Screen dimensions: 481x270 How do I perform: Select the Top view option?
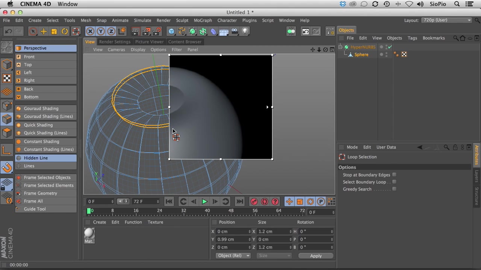point(46,64)
